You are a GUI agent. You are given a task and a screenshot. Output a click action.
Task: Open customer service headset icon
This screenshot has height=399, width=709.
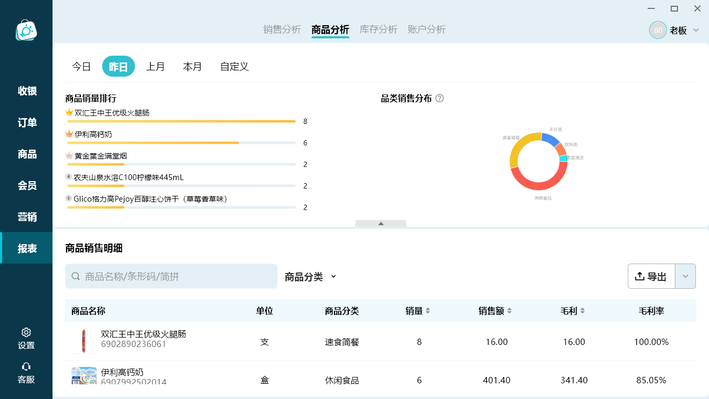pos(26,366)
